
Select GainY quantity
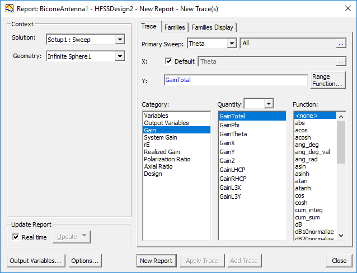252,152
